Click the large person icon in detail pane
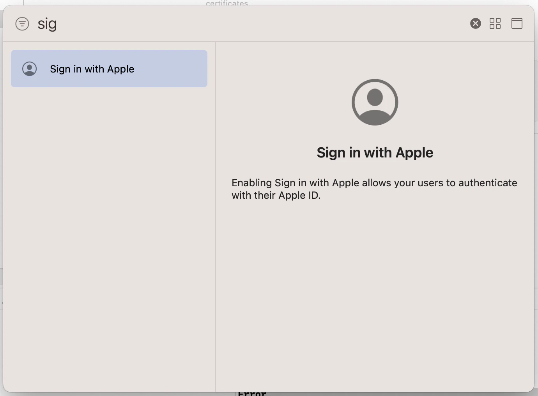This screenshot has height=396, width=538. coord(375,102)
